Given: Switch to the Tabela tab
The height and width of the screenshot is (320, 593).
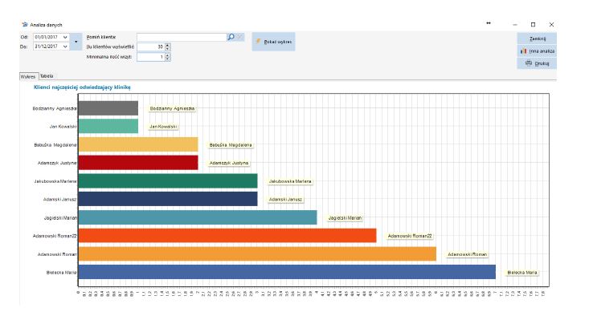Looking at the screenshot, I should 47,76.
